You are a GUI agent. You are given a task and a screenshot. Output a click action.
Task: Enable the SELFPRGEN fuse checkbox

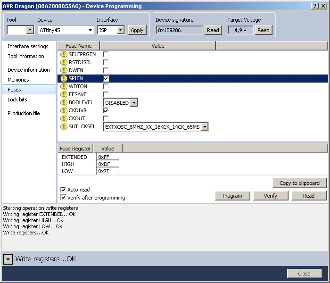pyautogui.click(x=106, y=54)
